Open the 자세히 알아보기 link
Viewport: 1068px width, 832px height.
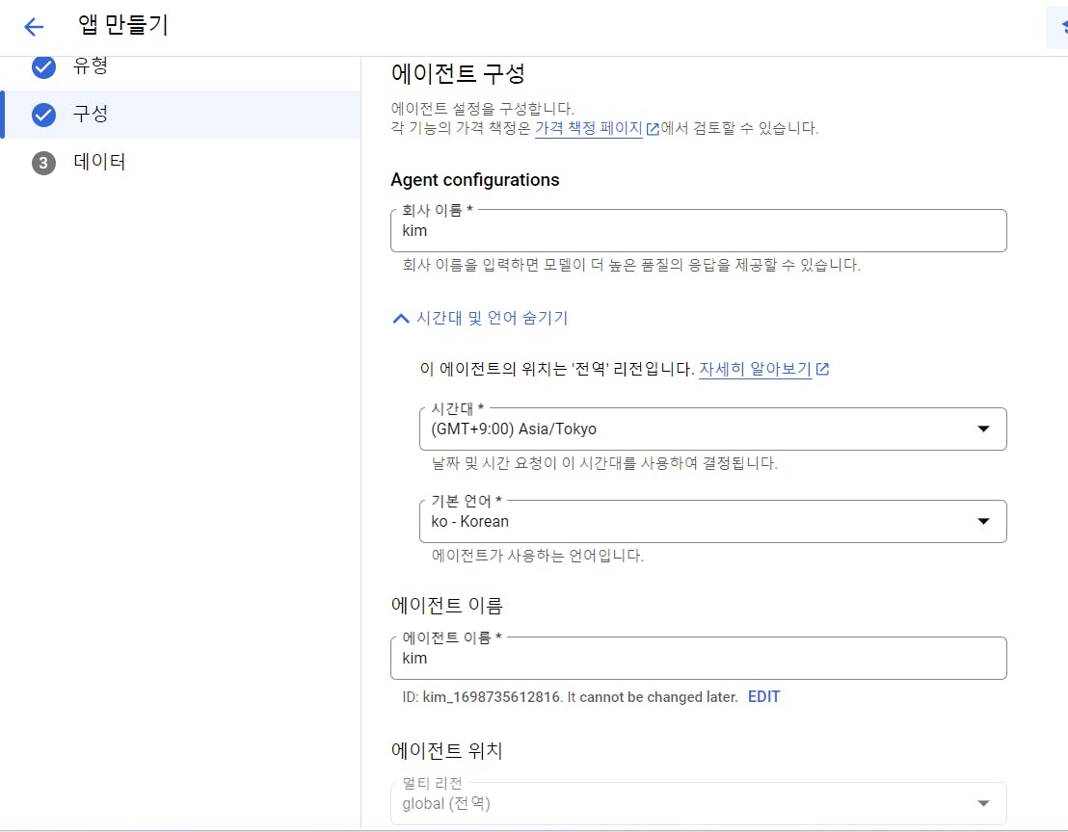(755, 369)
